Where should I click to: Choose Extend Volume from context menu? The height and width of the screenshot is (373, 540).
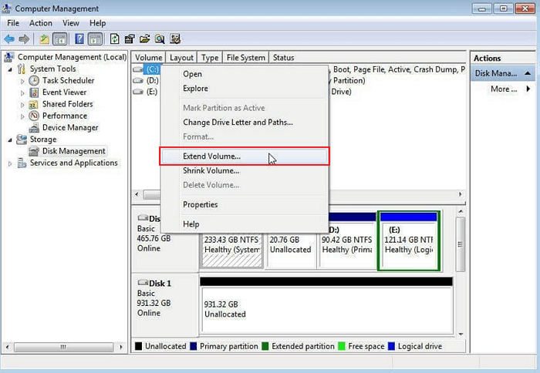pyautogui.click(x=211, y=156)
